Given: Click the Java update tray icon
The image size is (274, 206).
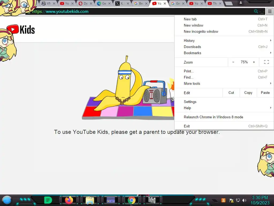Looking at the screenshot, I should click(223, 200).
